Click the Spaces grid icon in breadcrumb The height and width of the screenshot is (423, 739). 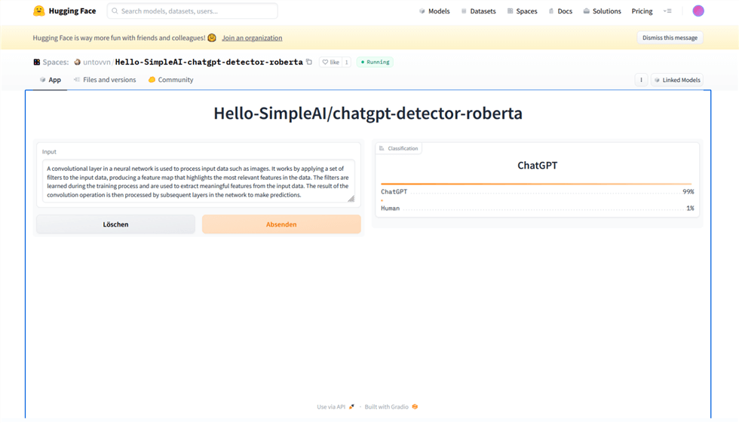tap(36, 62)
